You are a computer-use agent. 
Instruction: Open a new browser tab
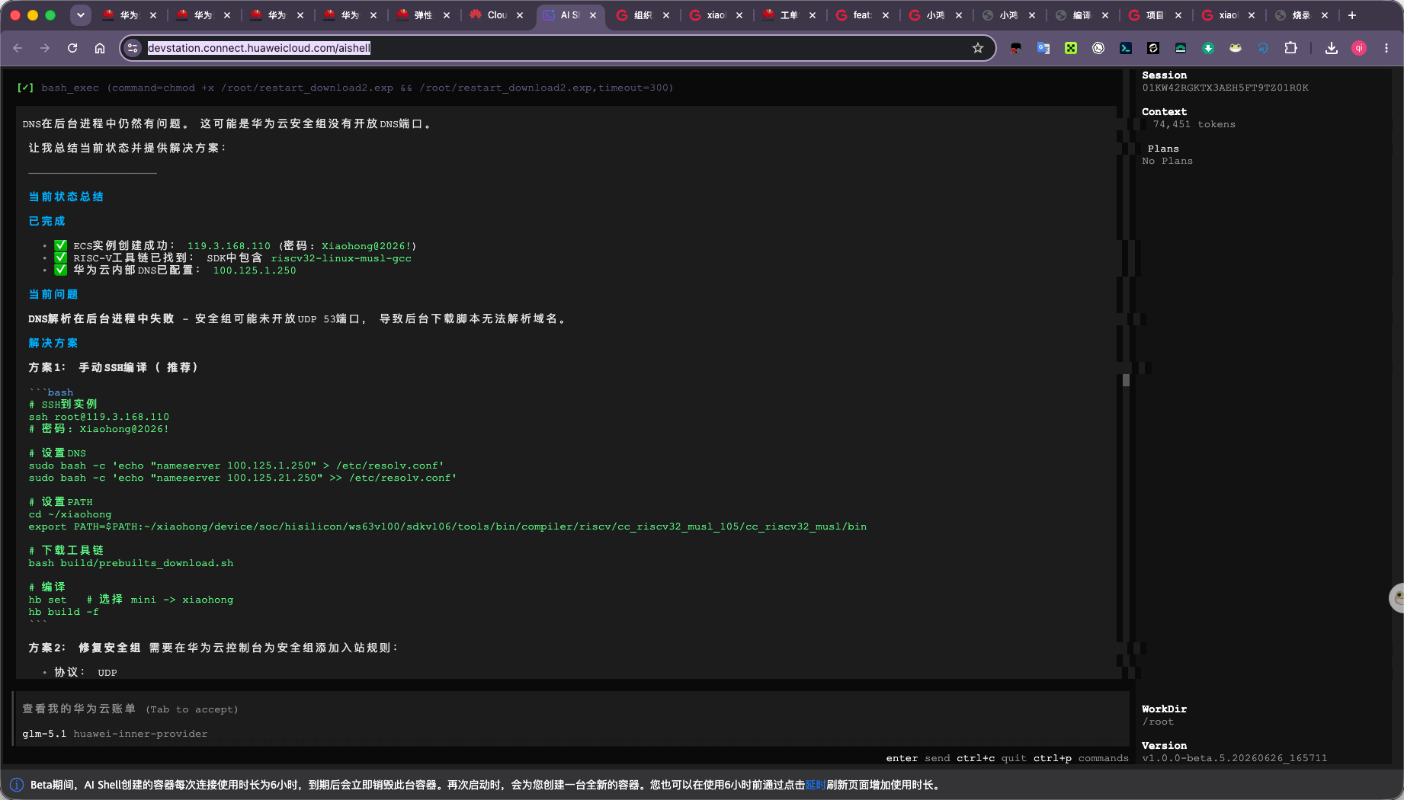tap(1352, 15)
